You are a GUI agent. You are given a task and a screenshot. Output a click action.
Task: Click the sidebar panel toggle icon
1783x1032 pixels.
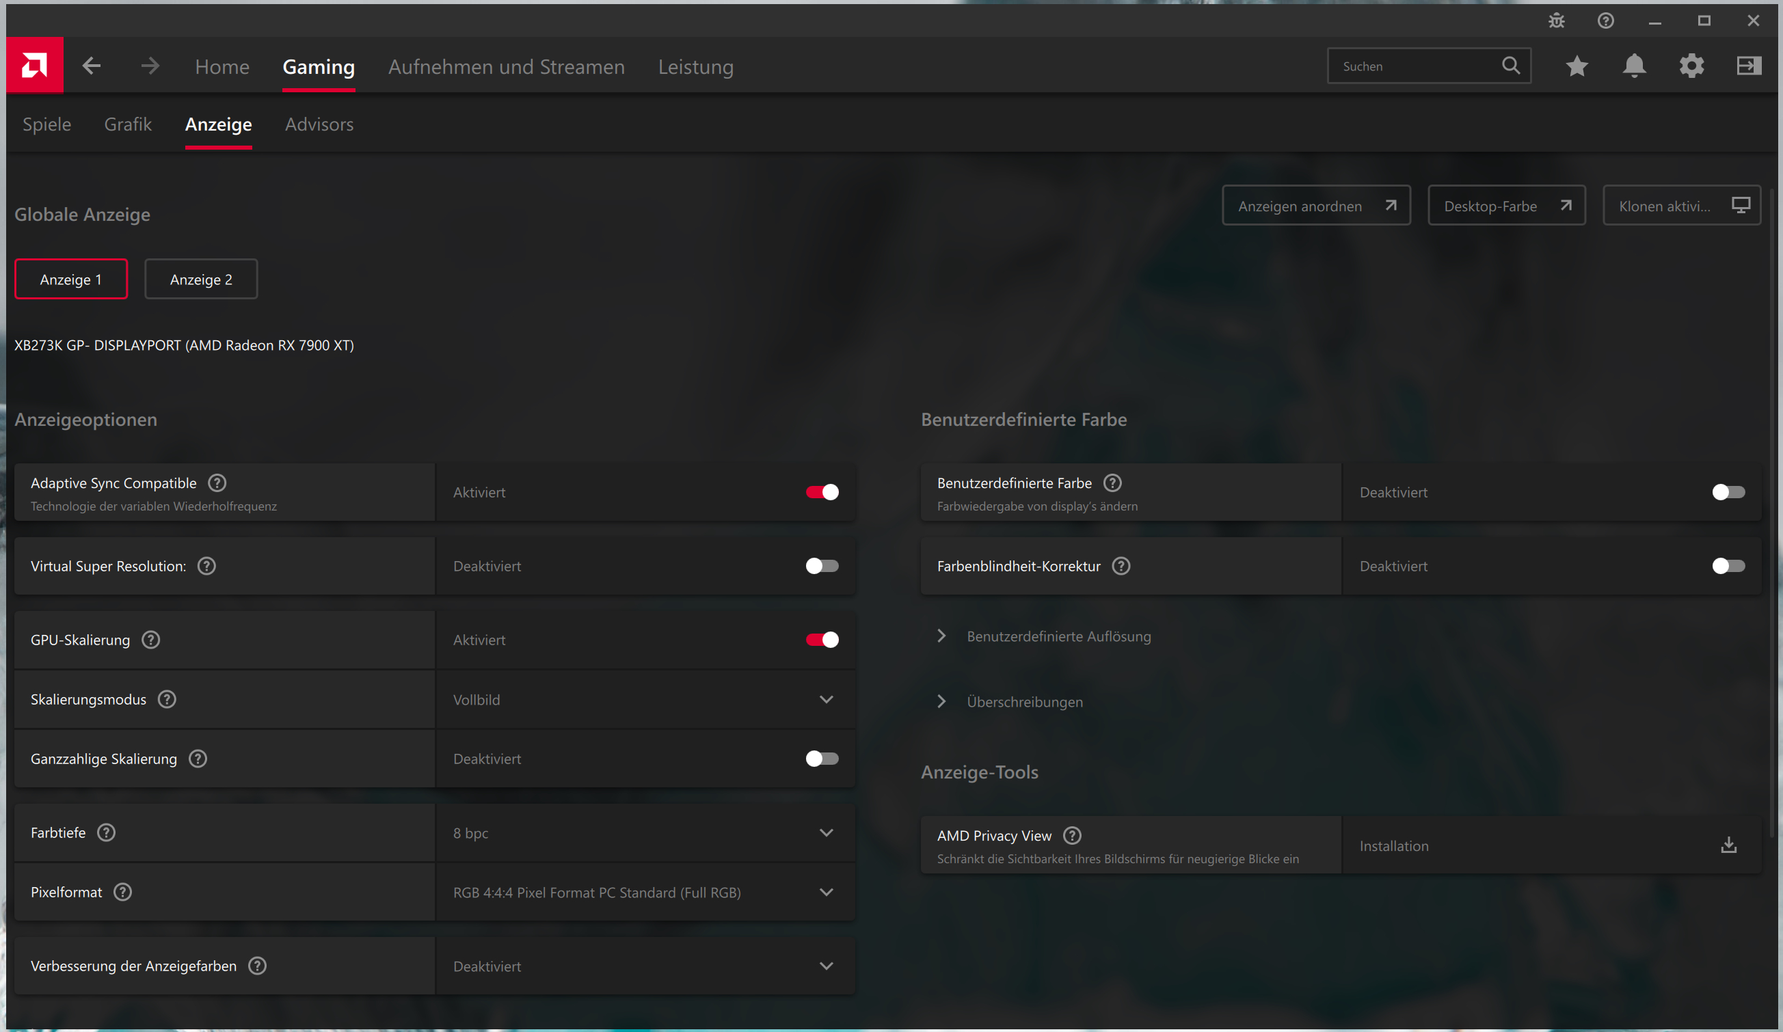click(1748, 66)
